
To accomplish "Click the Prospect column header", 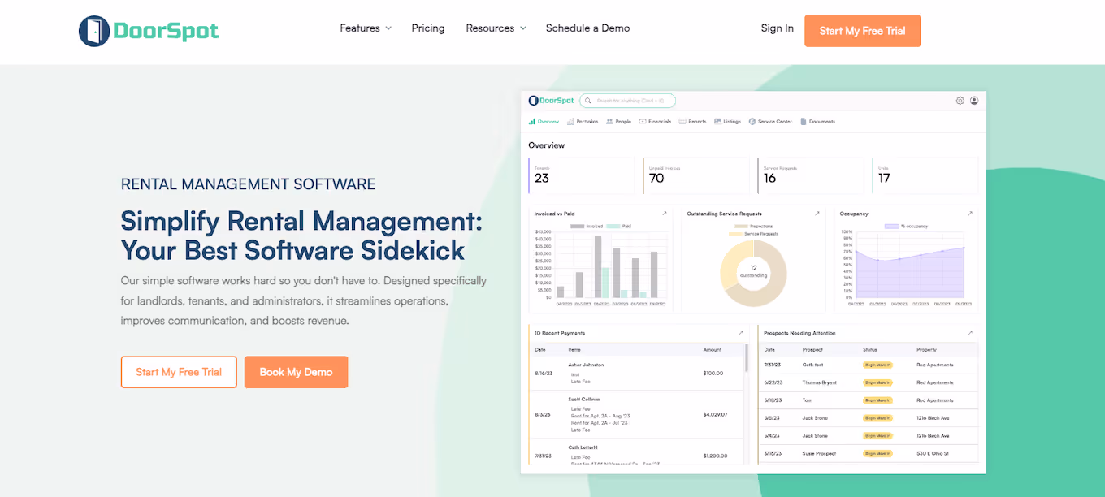I will pos(812,350).
